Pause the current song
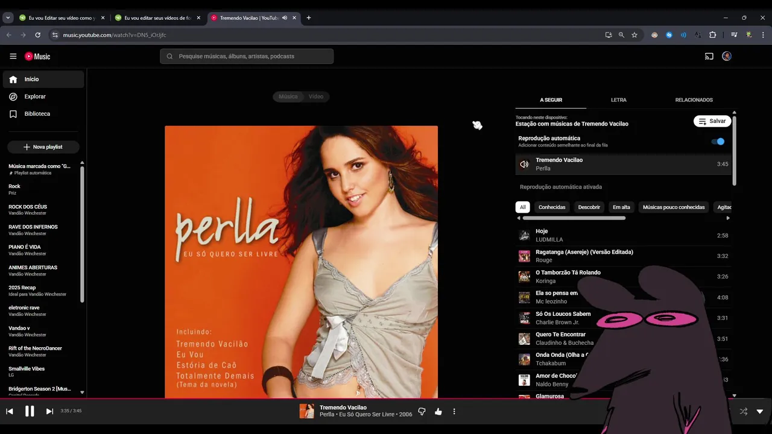The width and height of the screenshot is (772, 434). click(x=30, y=411)
